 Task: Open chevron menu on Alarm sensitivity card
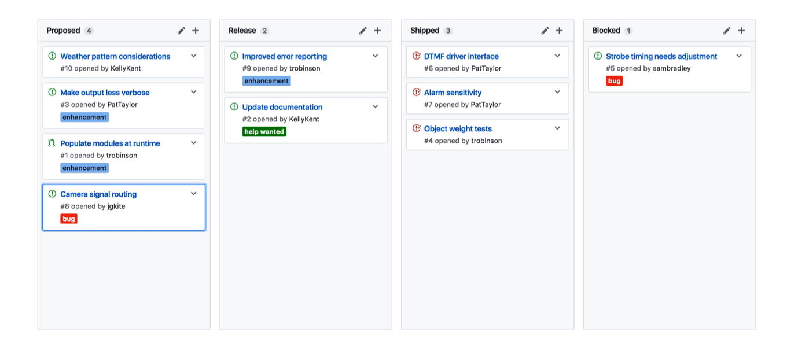click(557, 92)
